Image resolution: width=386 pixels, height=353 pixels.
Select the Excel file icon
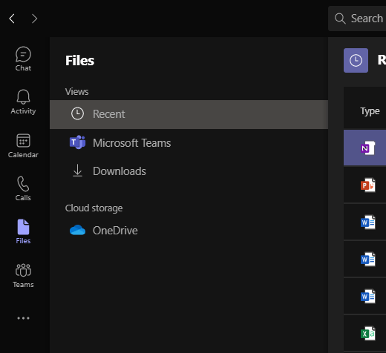(x=367, y=333)
